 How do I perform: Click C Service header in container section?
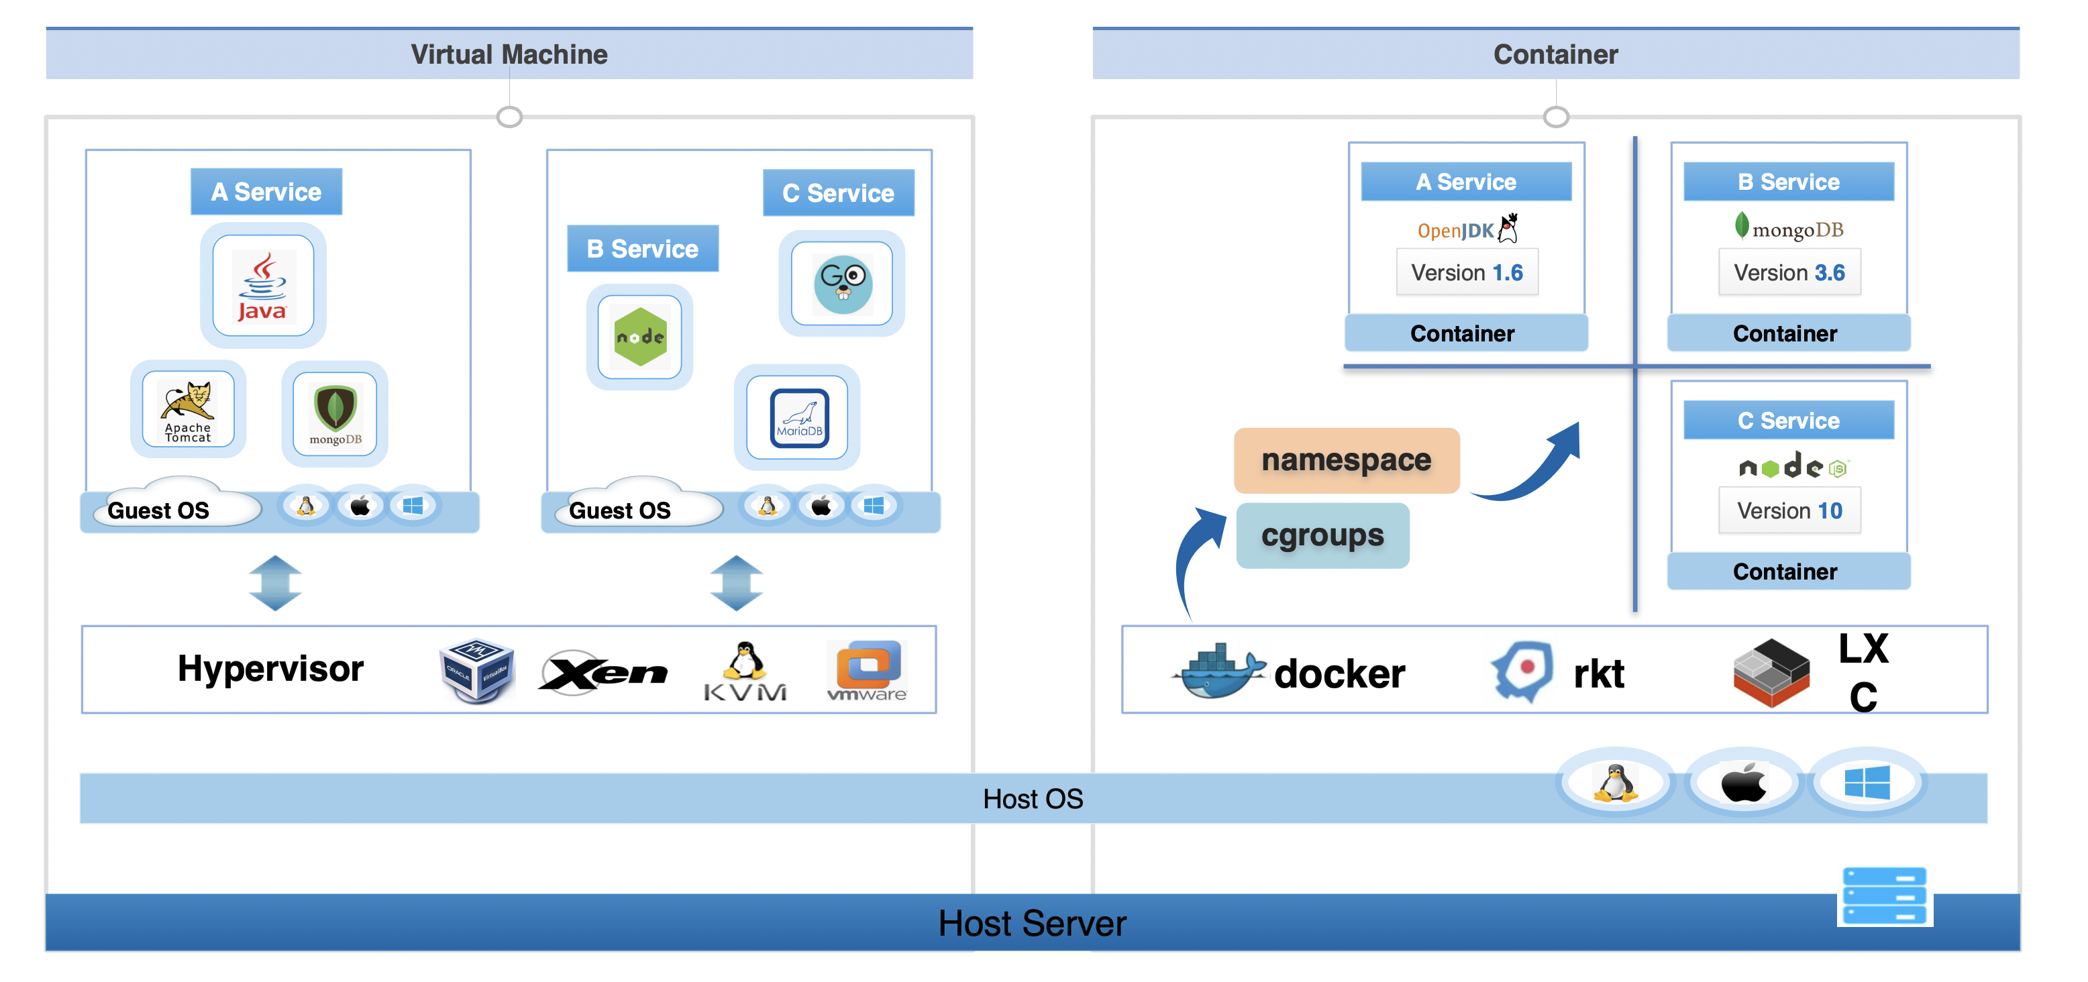pyautogui.click(x=1788, y=420)
